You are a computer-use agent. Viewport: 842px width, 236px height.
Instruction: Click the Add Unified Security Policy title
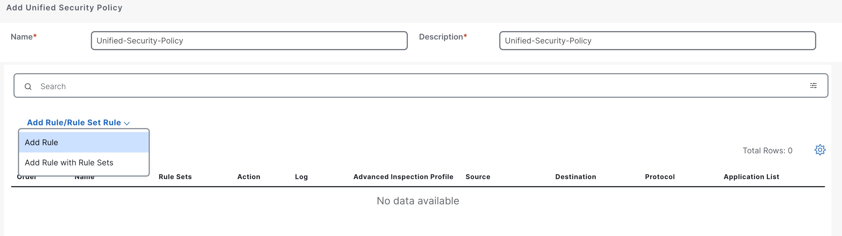pos(65,8)
